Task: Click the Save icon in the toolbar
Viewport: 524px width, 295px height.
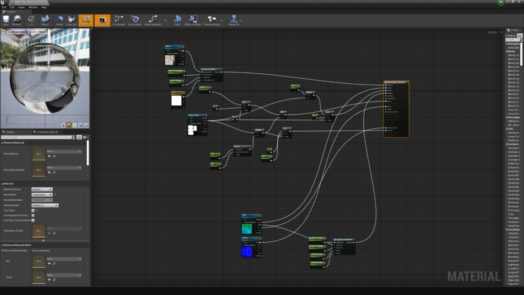Action: coord(6,20)
